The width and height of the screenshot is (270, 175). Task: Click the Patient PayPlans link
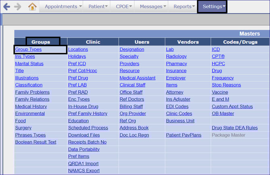pyautogui.click(x=183, y=135)
